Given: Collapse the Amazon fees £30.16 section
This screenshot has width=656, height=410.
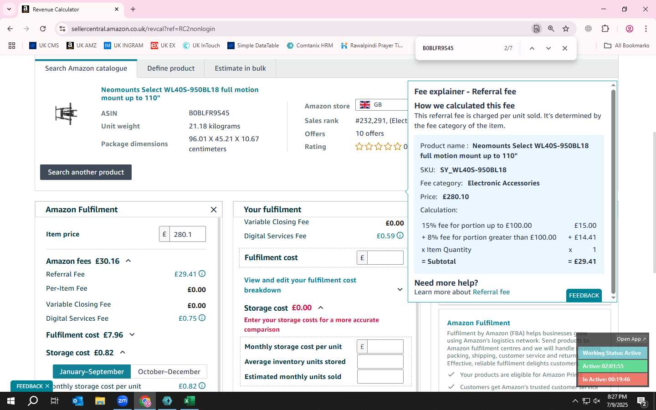Looking at the screenshot, I should pyautogui.click(x=128, y=261).
